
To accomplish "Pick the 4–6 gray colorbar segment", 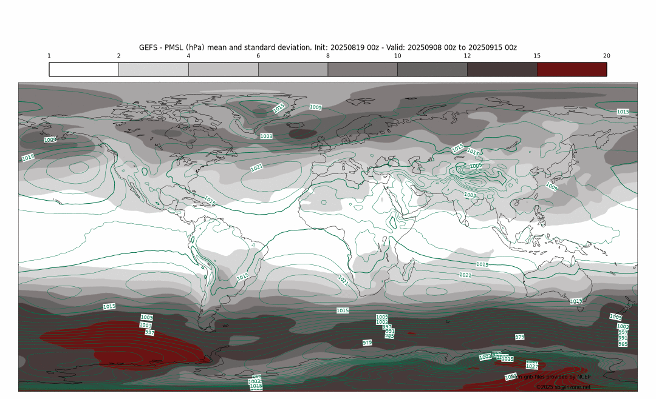I will [x=224, y=69].
